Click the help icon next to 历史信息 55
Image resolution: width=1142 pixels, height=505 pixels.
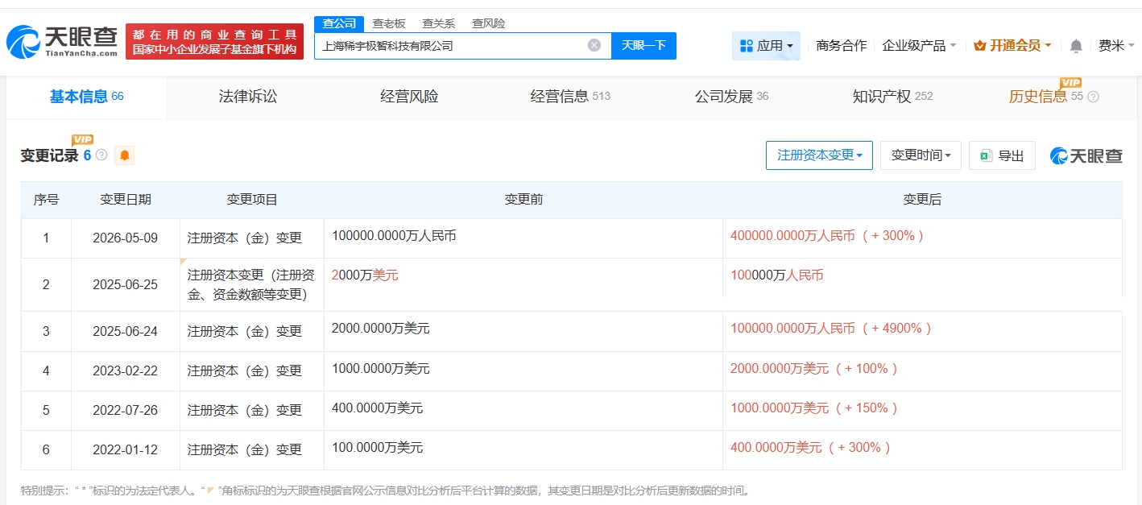tap(1093, 97)
